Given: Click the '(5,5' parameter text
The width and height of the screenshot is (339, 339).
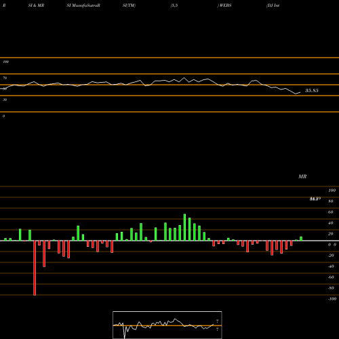Looking at the screenshot, I should 174,5.
